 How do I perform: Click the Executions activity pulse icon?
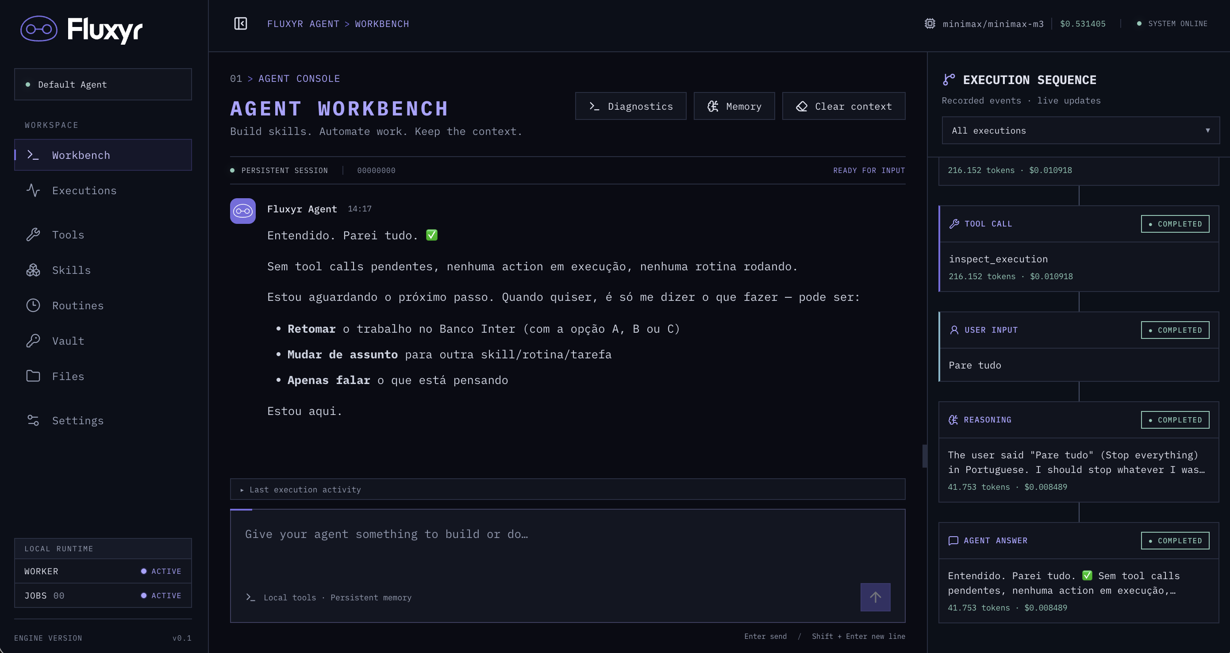coord(33,190)
